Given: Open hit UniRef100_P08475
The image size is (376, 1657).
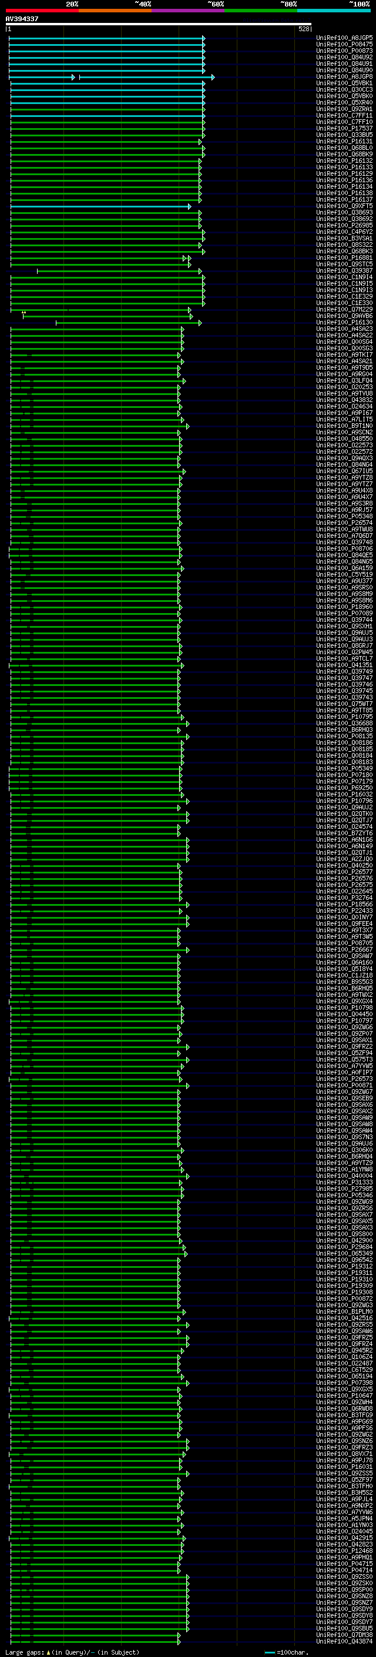Looking at the screenshot, I should tap(344, 45).
